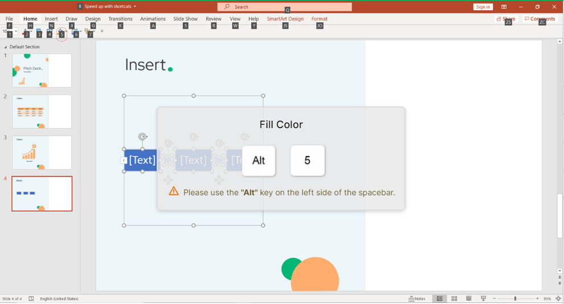Image resolution: width=564 pixels, height=304 pixels.
Task: Fit slide to current window icon
Action: coord(558,299)
